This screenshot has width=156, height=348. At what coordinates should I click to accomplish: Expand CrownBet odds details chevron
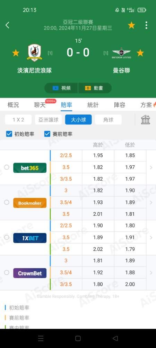click(151, 273)
